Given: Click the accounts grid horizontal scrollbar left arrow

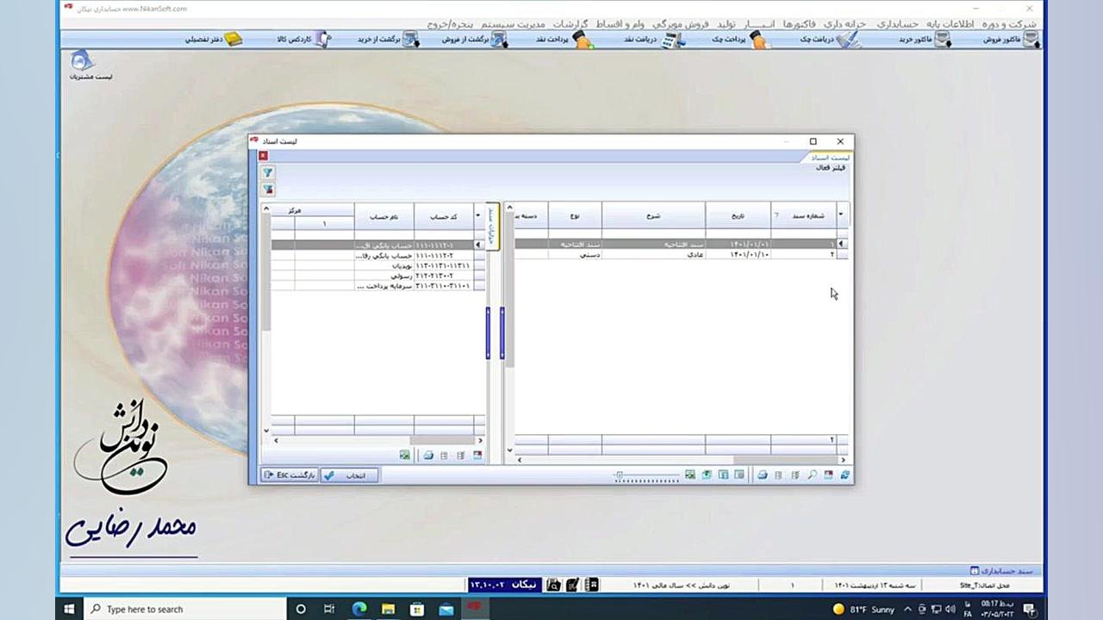Looking at the screenshot, I should click(x=276, y=441).
